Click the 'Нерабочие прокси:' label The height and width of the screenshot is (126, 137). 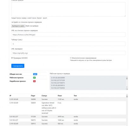(x=18, y=81)
